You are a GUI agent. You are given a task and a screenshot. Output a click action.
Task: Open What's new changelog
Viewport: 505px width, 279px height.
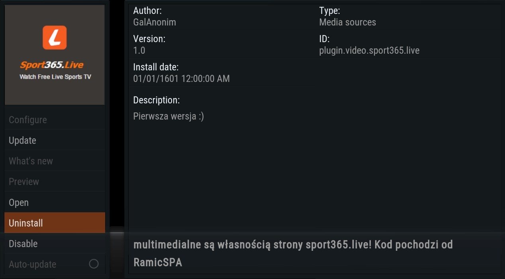point(55,161)
